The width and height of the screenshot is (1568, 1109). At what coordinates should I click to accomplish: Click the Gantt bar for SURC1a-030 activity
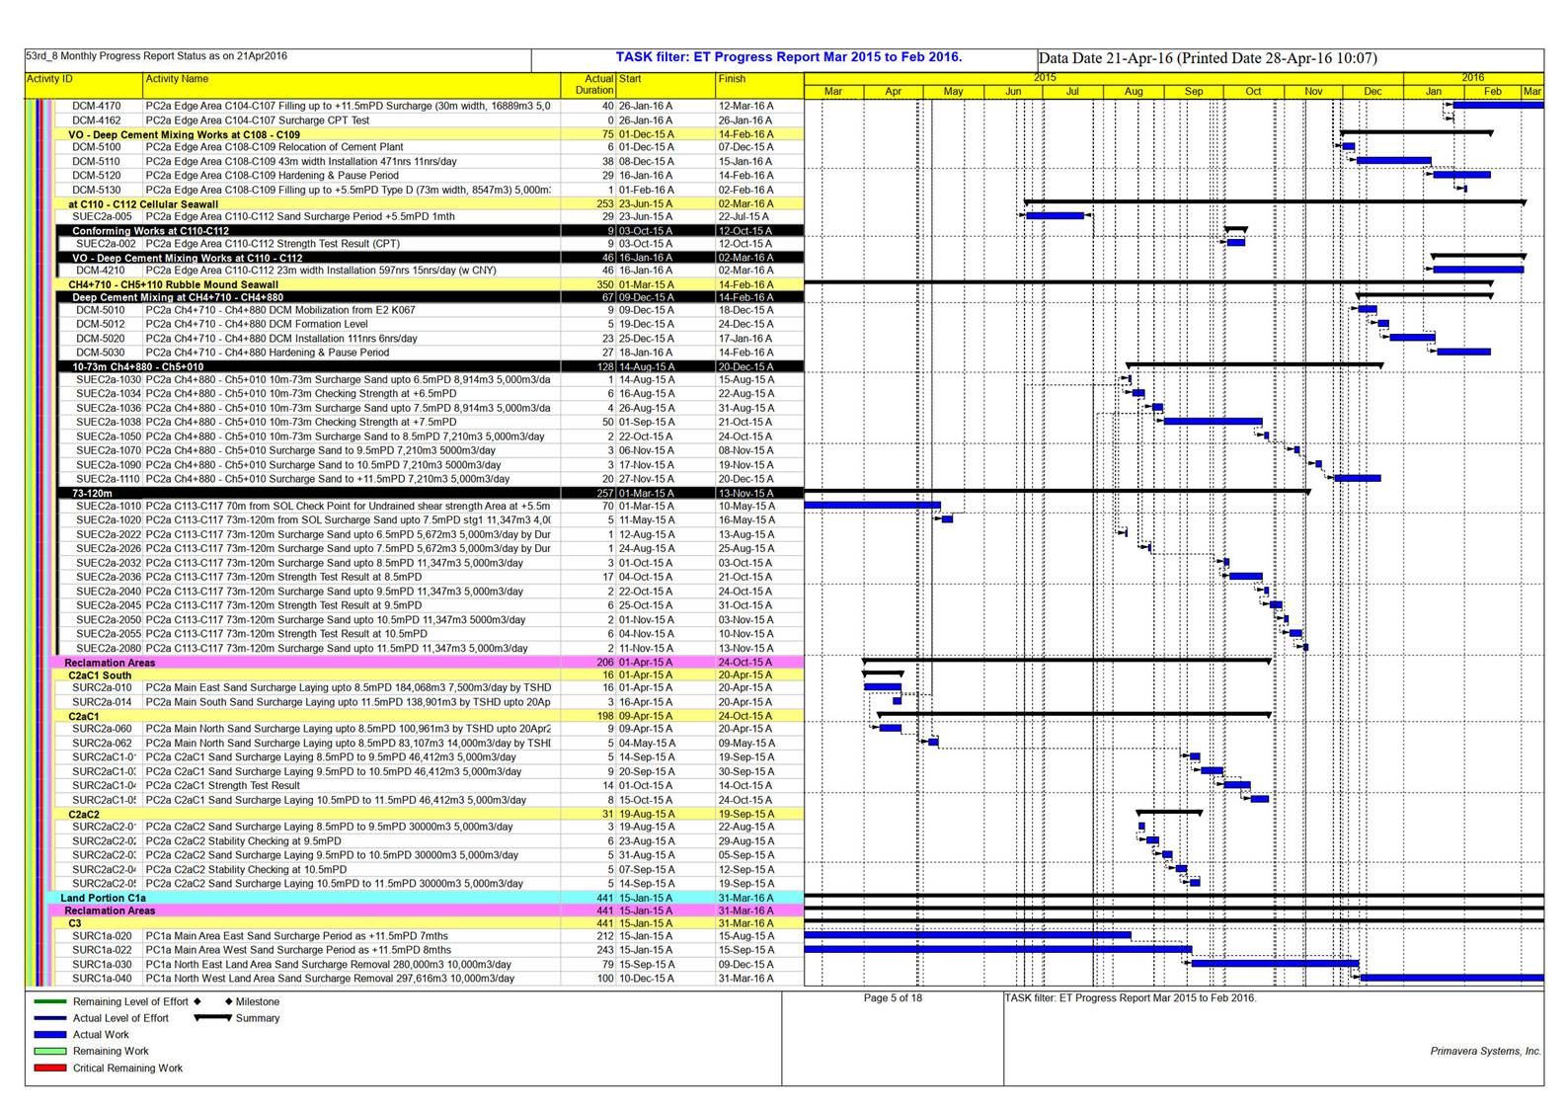[x=1275, y=964]
